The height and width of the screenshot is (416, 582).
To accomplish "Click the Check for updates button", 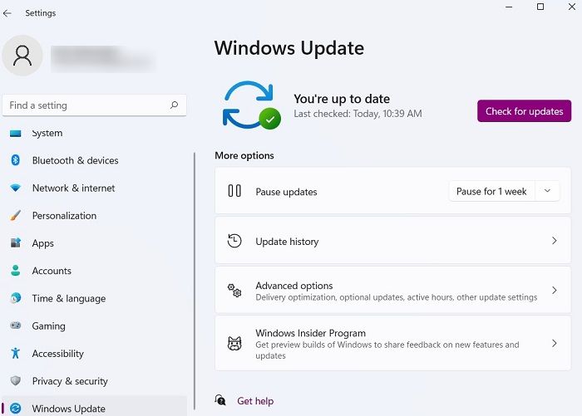I will 524,111.
